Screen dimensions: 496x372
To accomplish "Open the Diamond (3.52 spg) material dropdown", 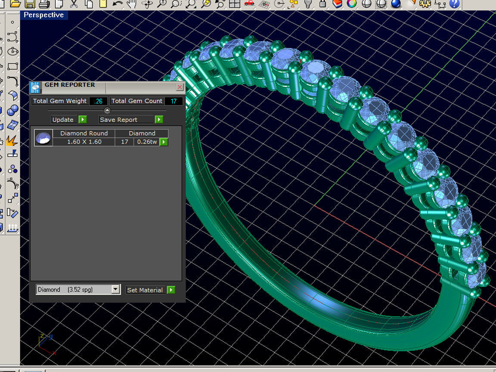I will tap(78, 289).
